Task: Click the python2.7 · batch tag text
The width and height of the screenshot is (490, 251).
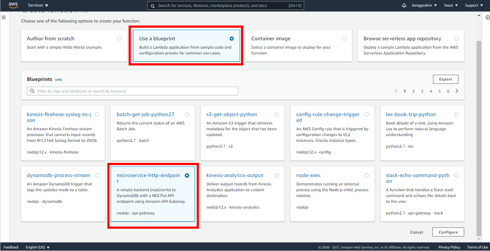Action: pos(133,141)
